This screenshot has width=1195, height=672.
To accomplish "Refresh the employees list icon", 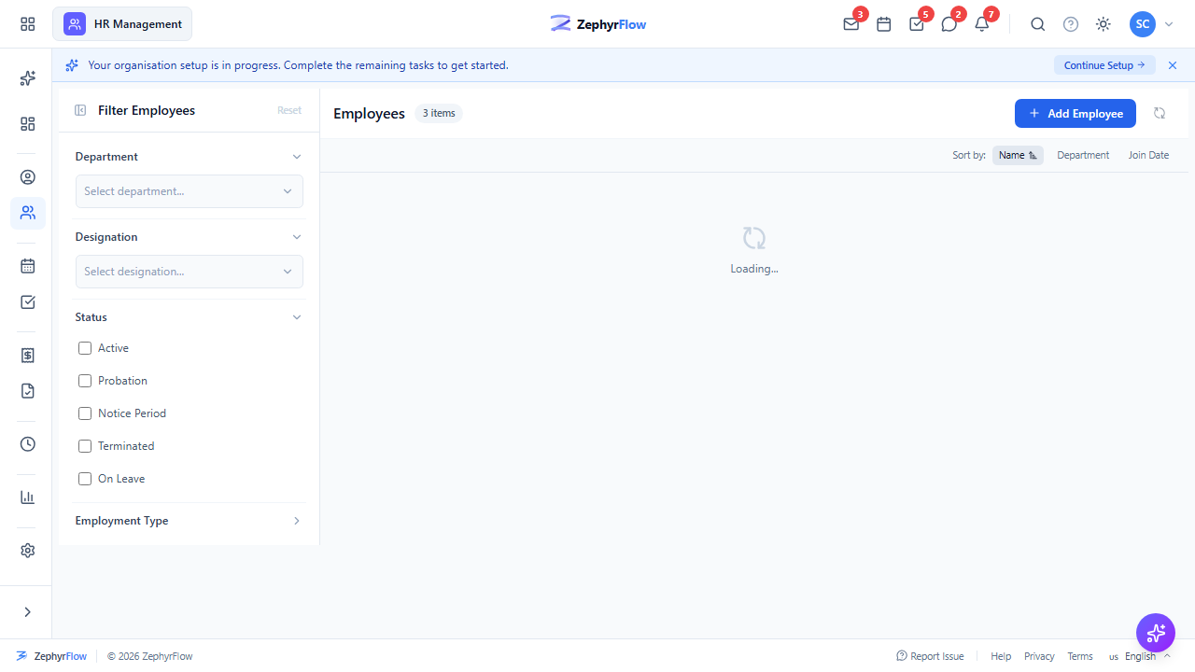I will (1160, 113).
